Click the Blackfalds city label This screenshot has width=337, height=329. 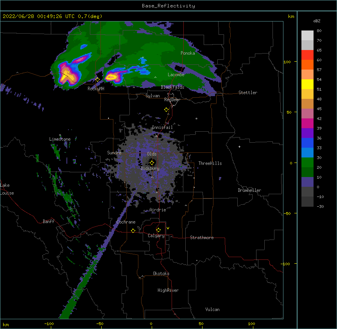(172, 87)
